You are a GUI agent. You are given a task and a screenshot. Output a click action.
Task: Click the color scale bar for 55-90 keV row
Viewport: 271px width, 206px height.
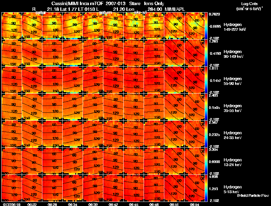(x=206, y=80)
